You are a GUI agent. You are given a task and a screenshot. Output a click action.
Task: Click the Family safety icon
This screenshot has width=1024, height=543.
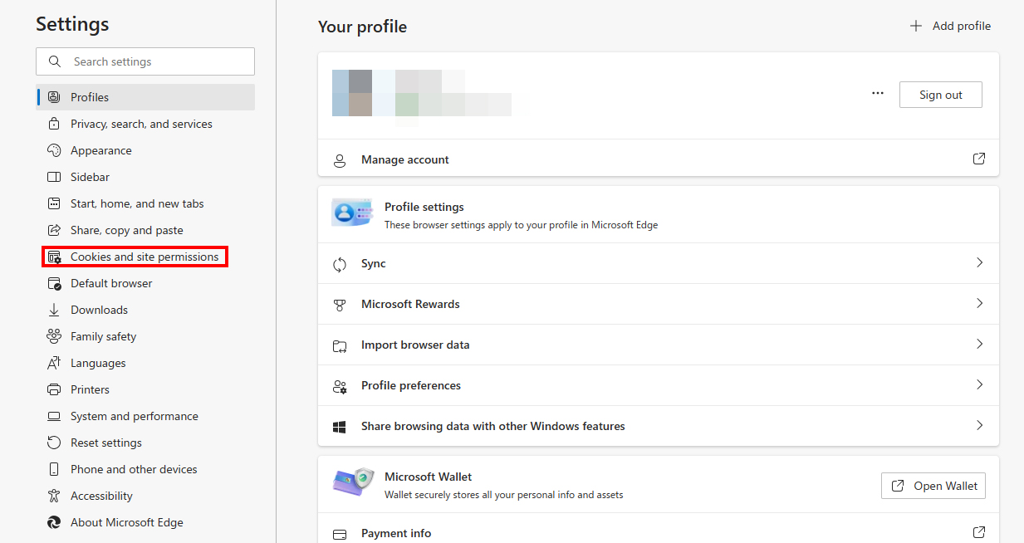[54, 336]
